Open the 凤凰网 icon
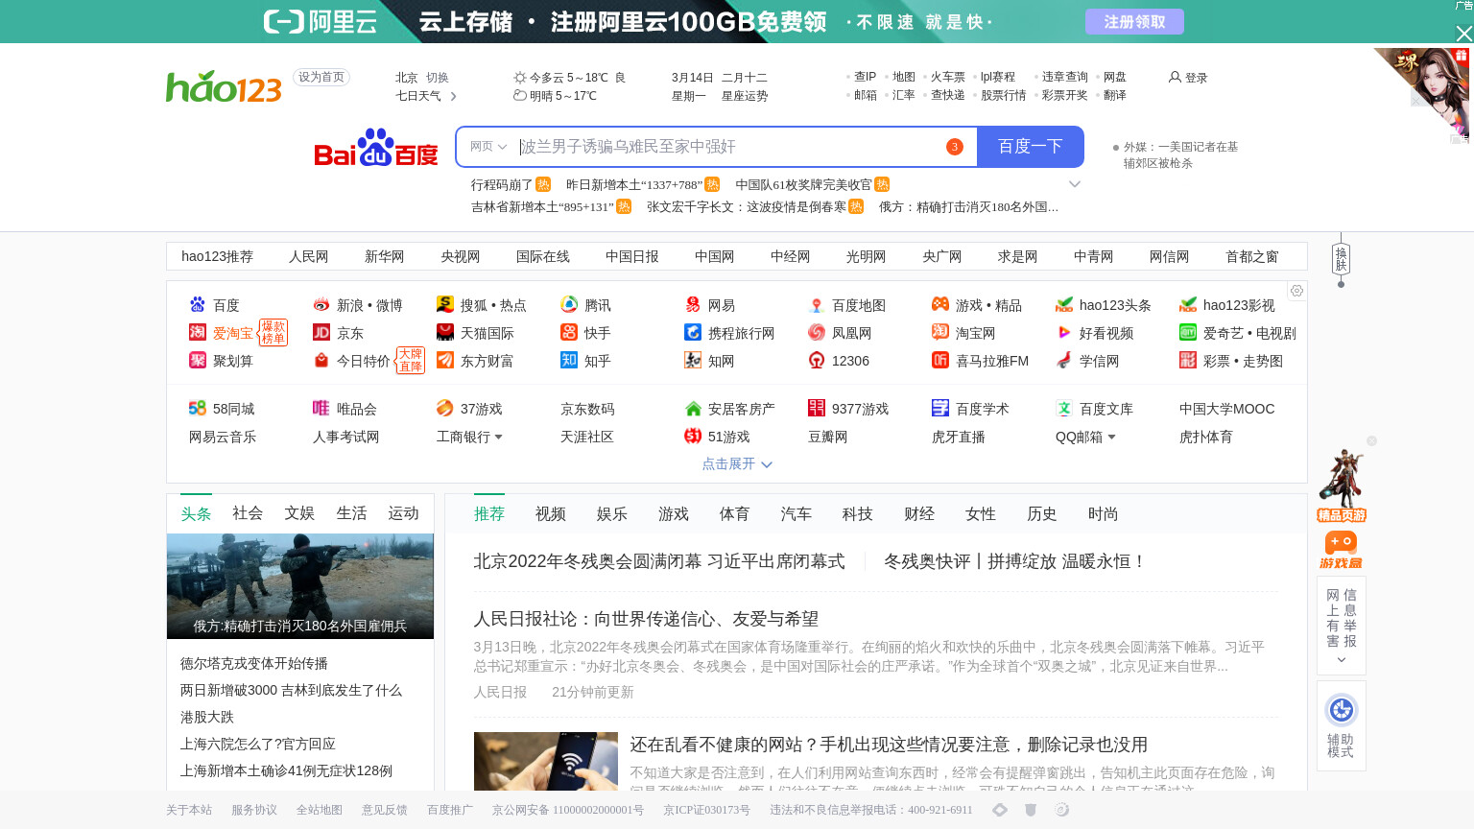Image resolution: width=1474 pixels, height=829 pixels. (x=816, y=332)
